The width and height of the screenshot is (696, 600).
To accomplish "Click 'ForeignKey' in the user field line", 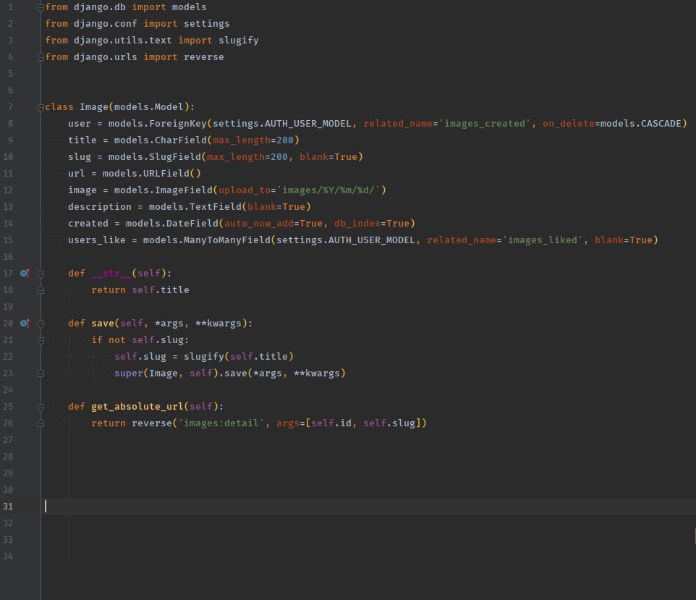I will pos(178,124).
